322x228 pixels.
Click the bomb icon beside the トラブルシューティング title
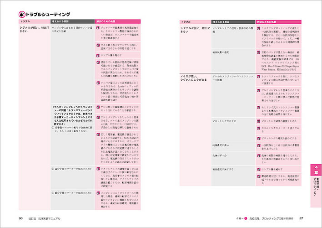pyautogui.click(x=21, y=15)
